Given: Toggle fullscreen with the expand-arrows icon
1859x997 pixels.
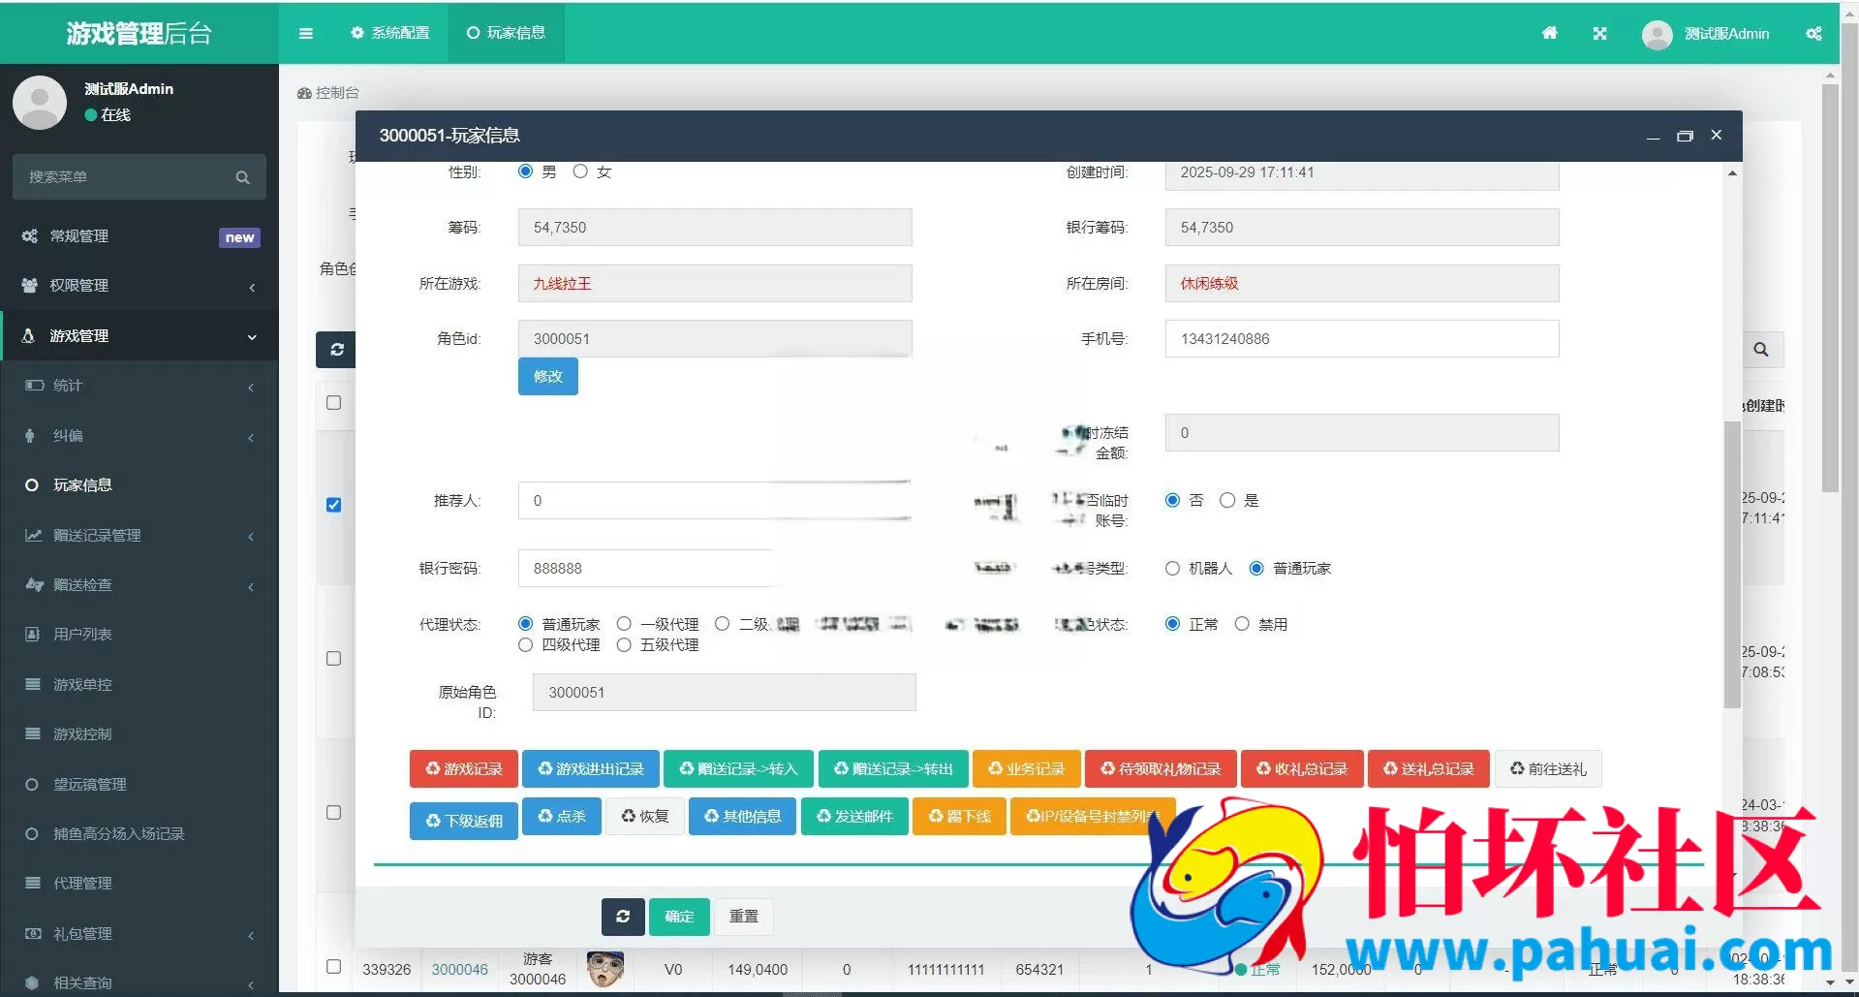Looking at the screenshot, I should (1599, 33).
